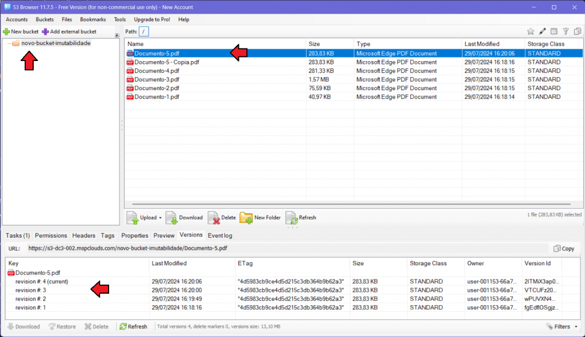585x337 pixels.
Task: Click the Upload button
Action: 142,218
